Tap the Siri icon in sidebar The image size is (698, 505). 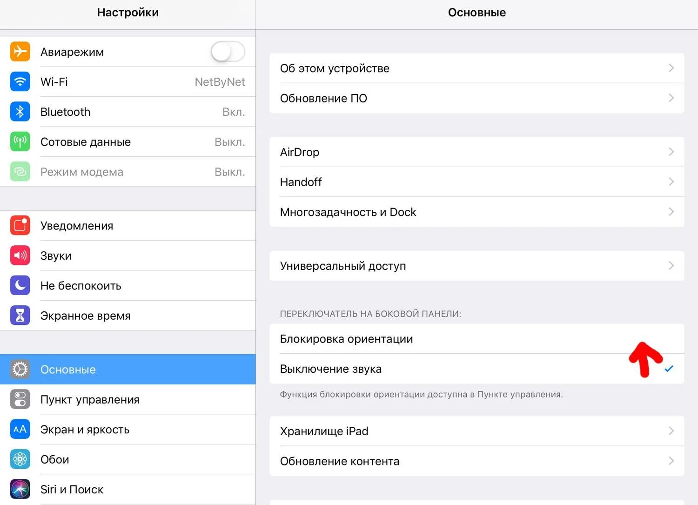pos(20,489)
